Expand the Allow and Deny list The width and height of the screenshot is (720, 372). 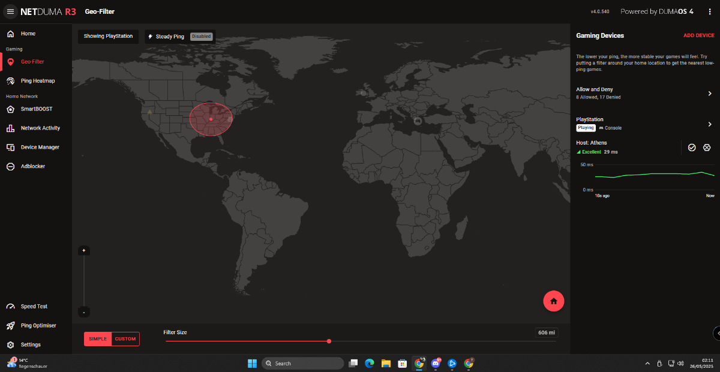[x=644, y=93]
